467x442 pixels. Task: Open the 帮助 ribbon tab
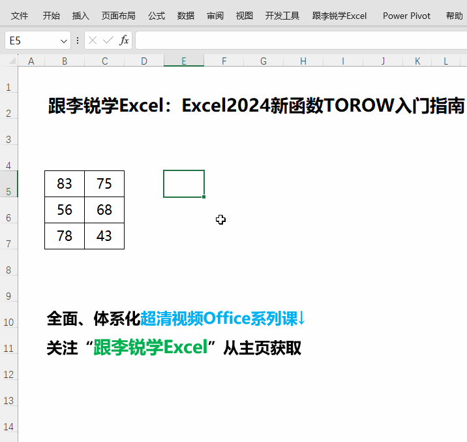click(x=454, y=16)
